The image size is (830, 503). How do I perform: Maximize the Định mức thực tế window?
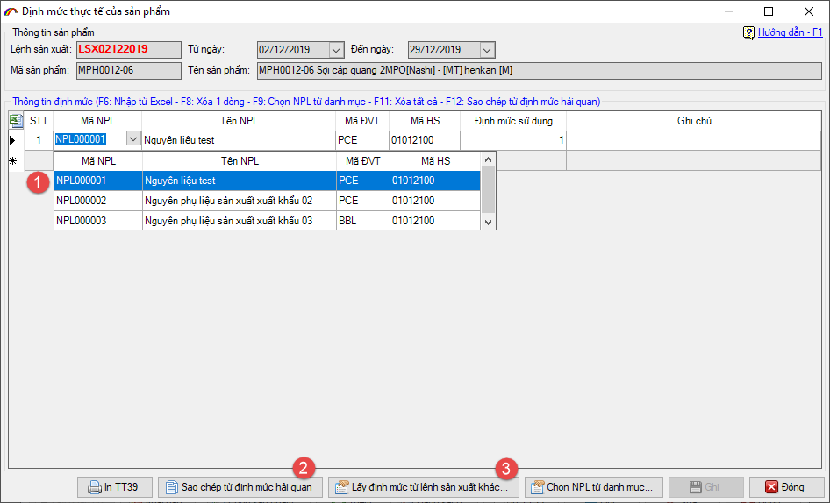[769, 11]
